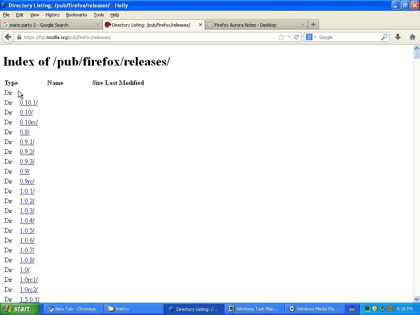Click the Google search input field
The height and width of the screenshot is (315, 420).
pyautogui.click(x=348, y=37)
